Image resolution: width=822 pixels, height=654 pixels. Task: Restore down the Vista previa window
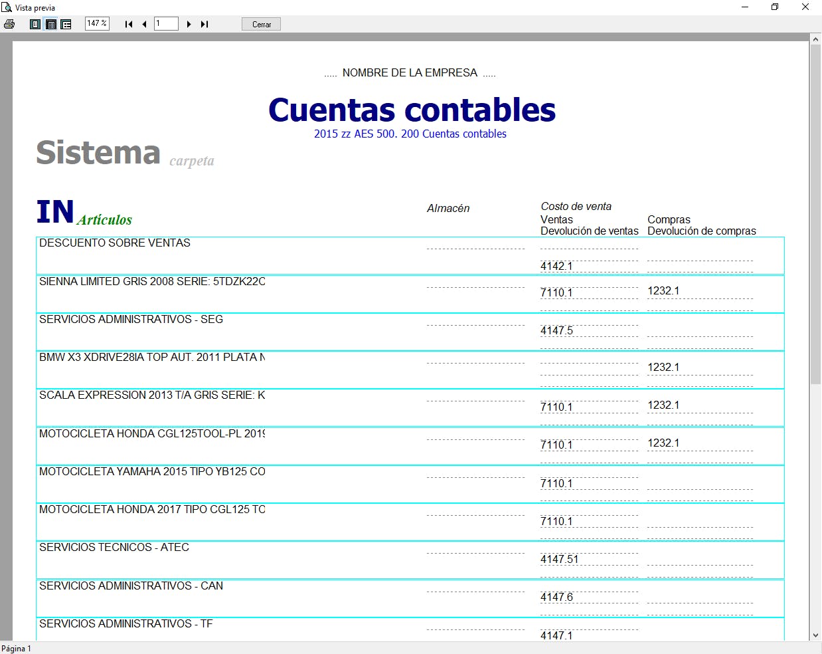pos(775,7)
